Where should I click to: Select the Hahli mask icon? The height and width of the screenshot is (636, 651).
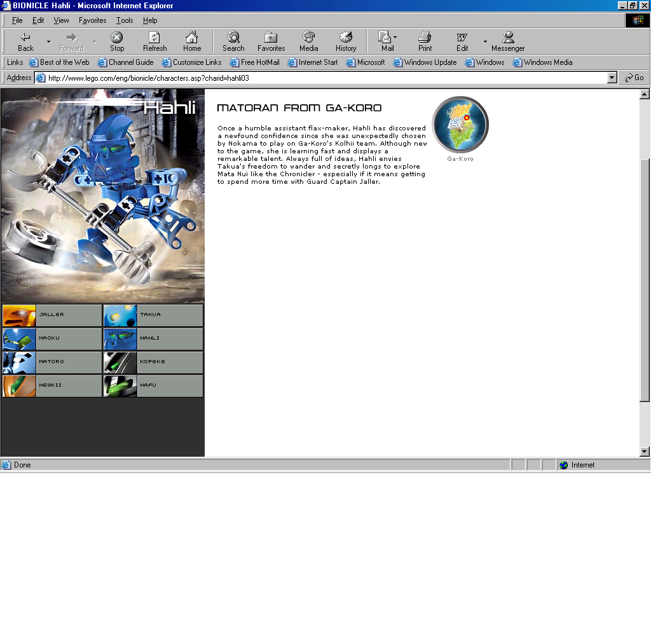120,339
